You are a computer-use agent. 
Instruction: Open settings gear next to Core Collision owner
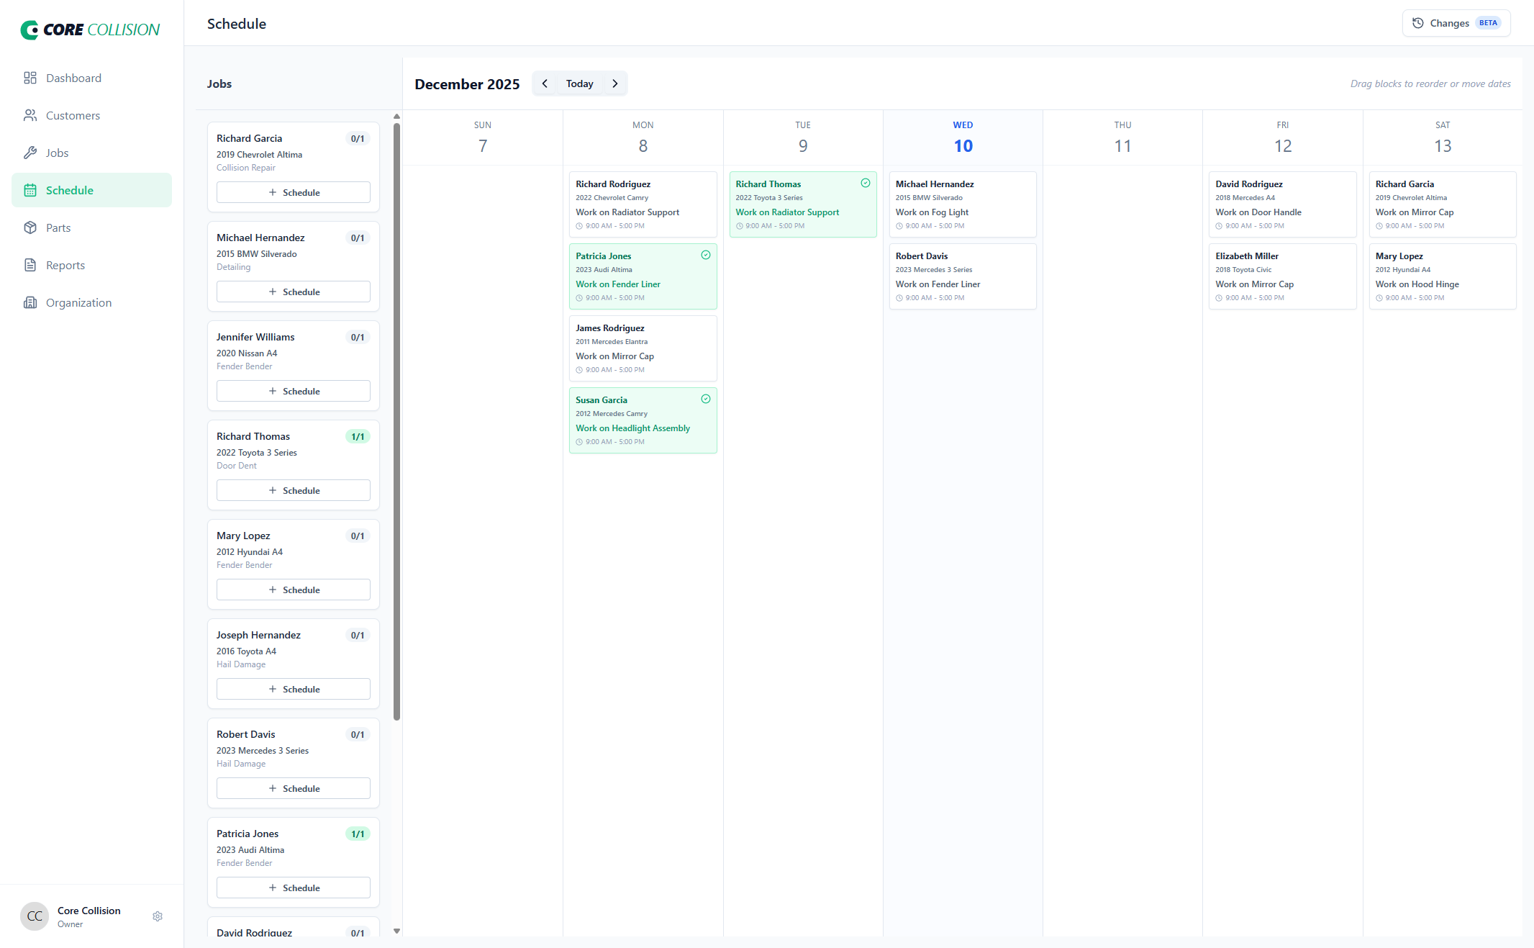(x=158, y=916)
